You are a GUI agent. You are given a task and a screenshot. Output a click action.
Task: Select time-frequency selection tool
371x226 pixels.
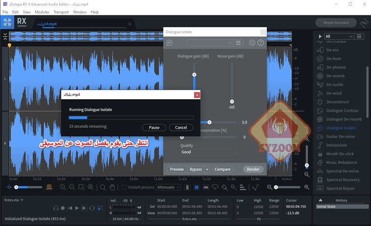tap(197, 187)
